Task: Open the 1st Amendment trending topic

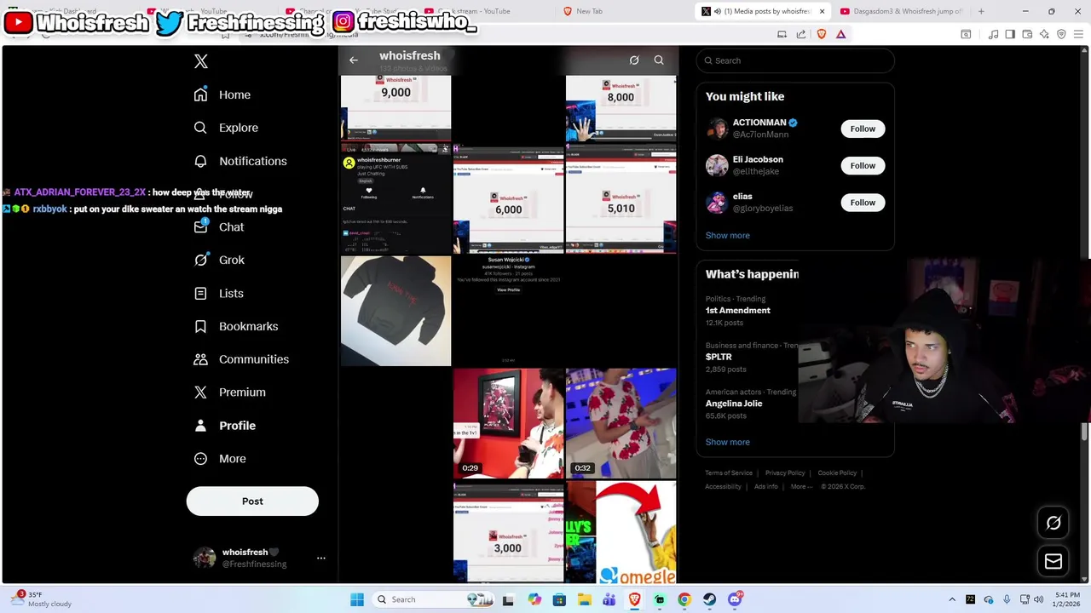Action: coord(738,311)
